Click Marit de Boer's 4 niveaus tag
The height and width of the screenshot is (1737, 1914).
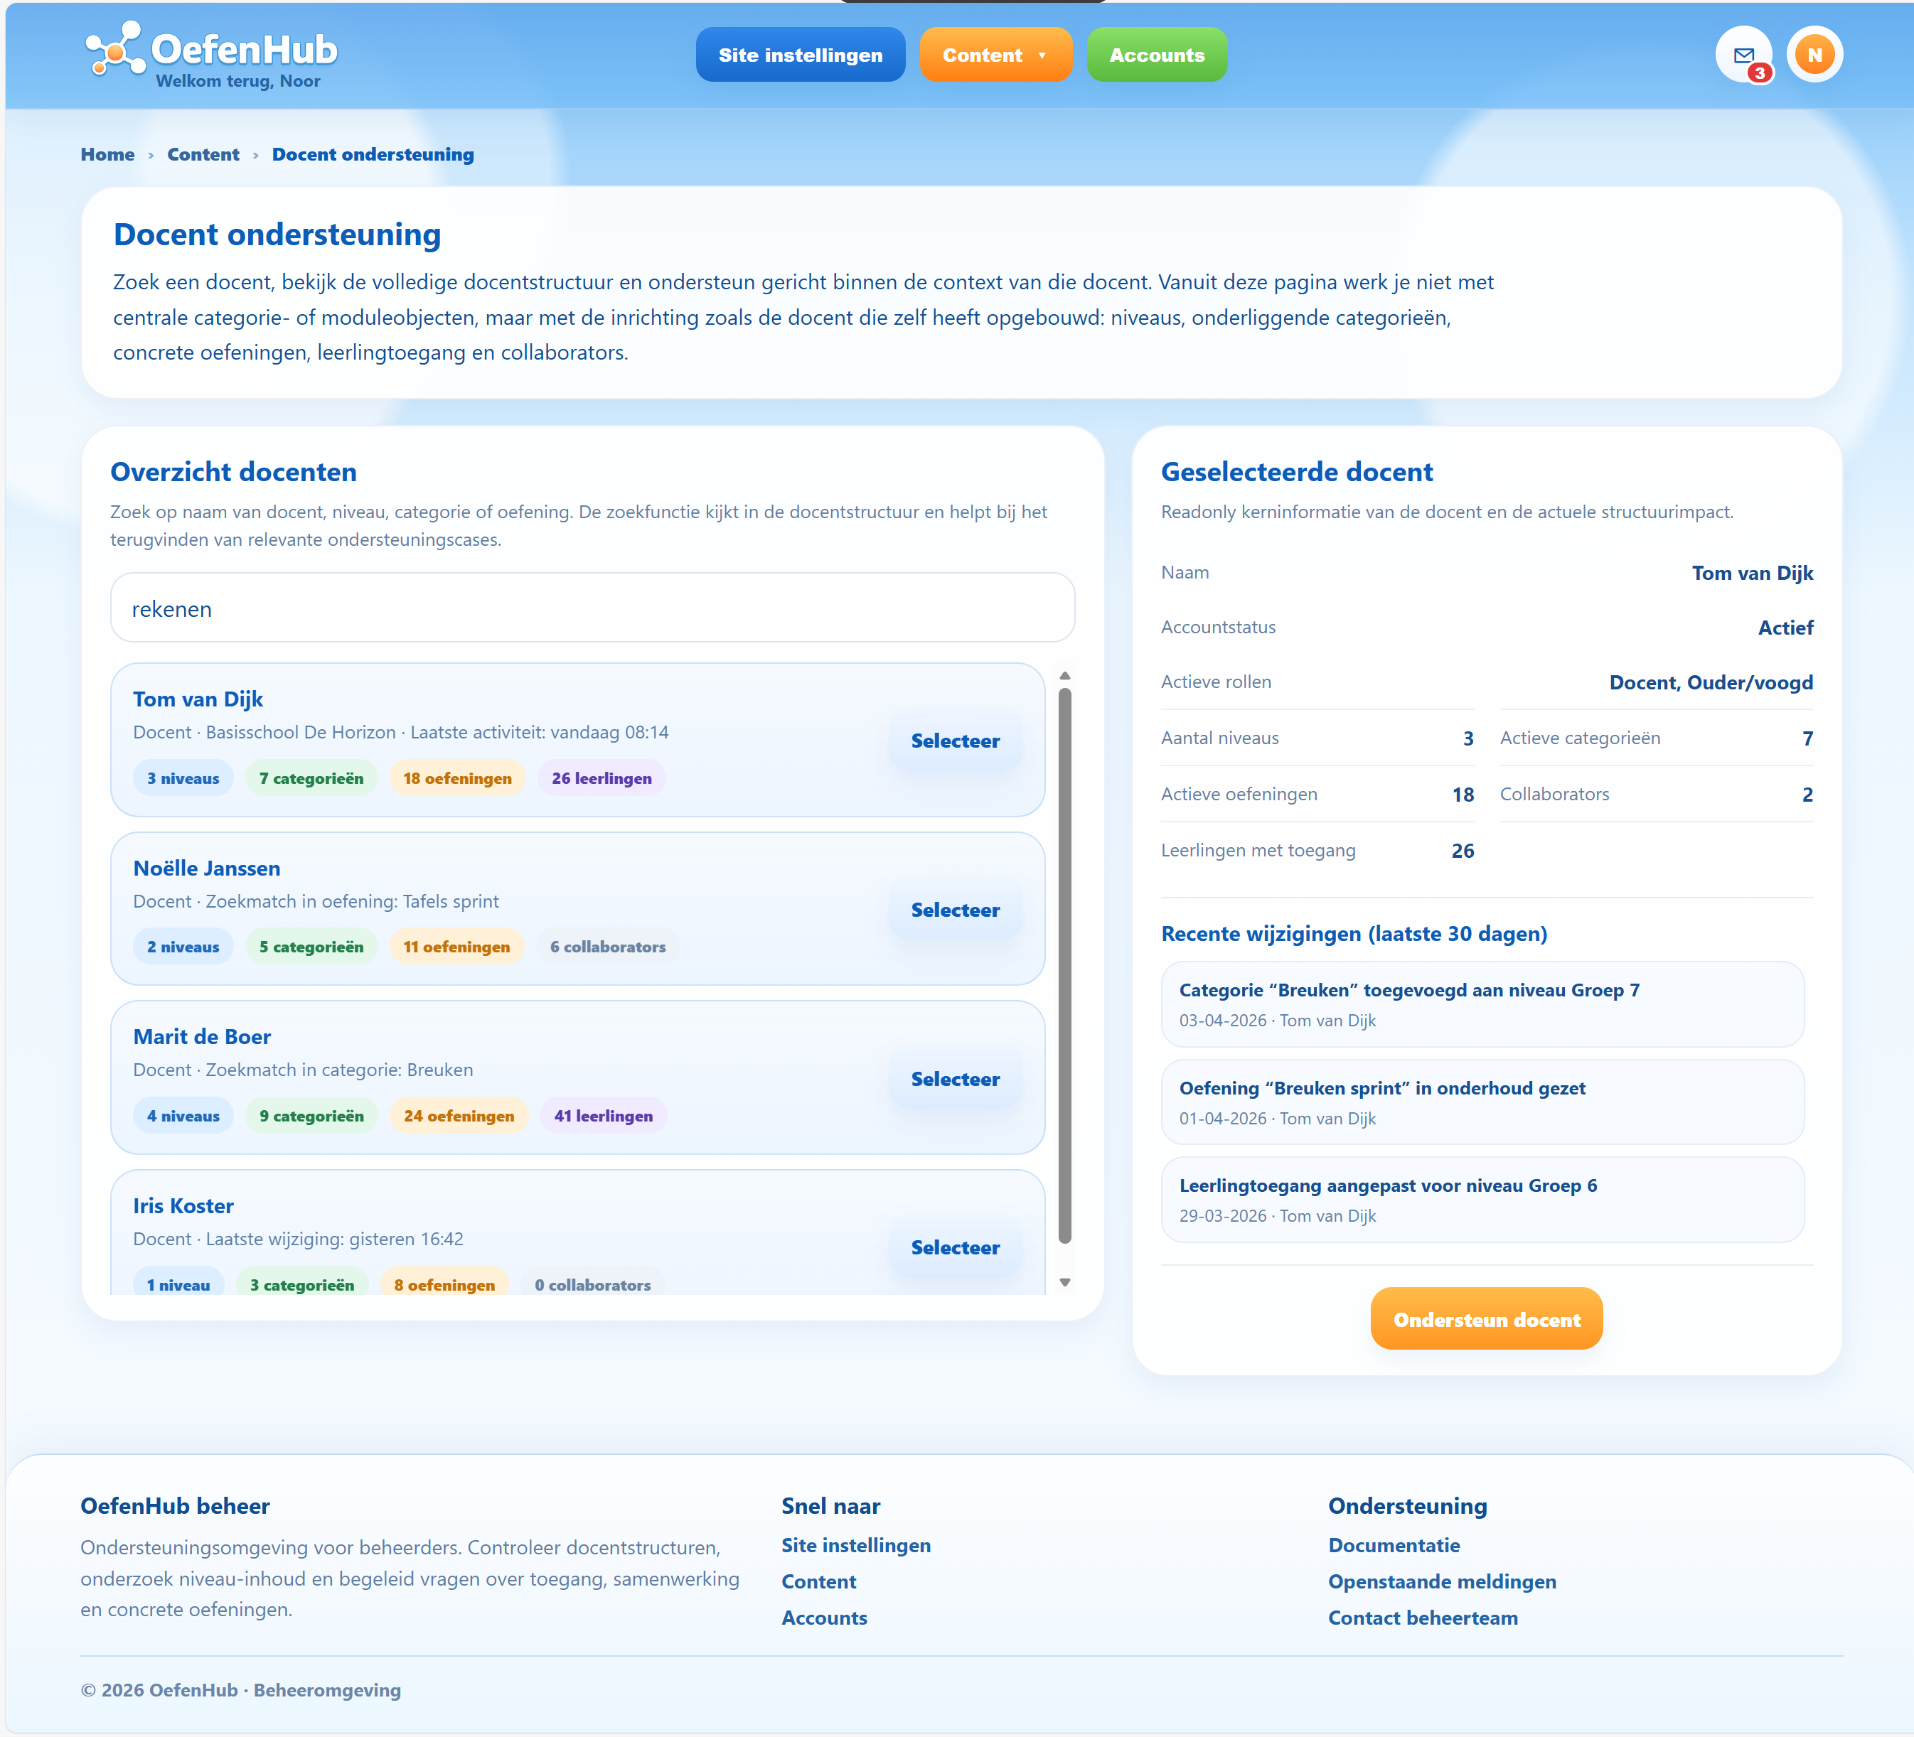pos(183,1117)
